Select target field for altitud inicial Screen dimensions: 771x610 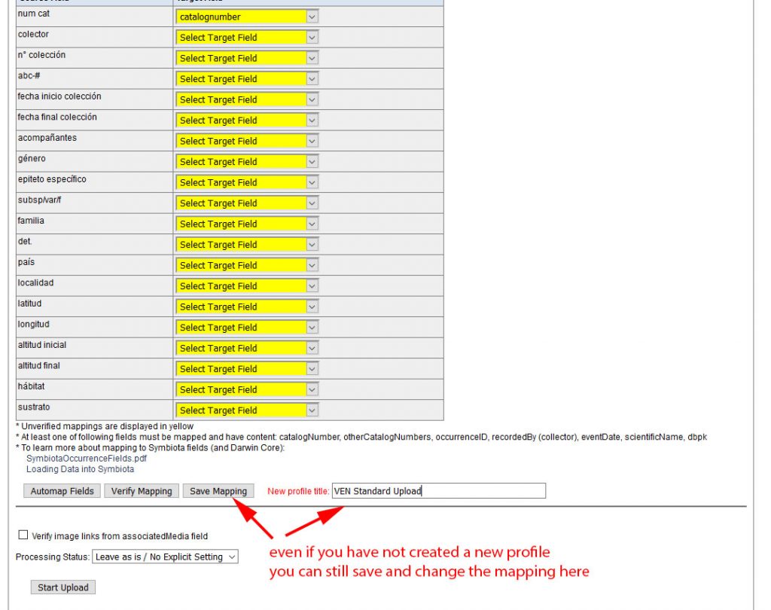(247, 348)
